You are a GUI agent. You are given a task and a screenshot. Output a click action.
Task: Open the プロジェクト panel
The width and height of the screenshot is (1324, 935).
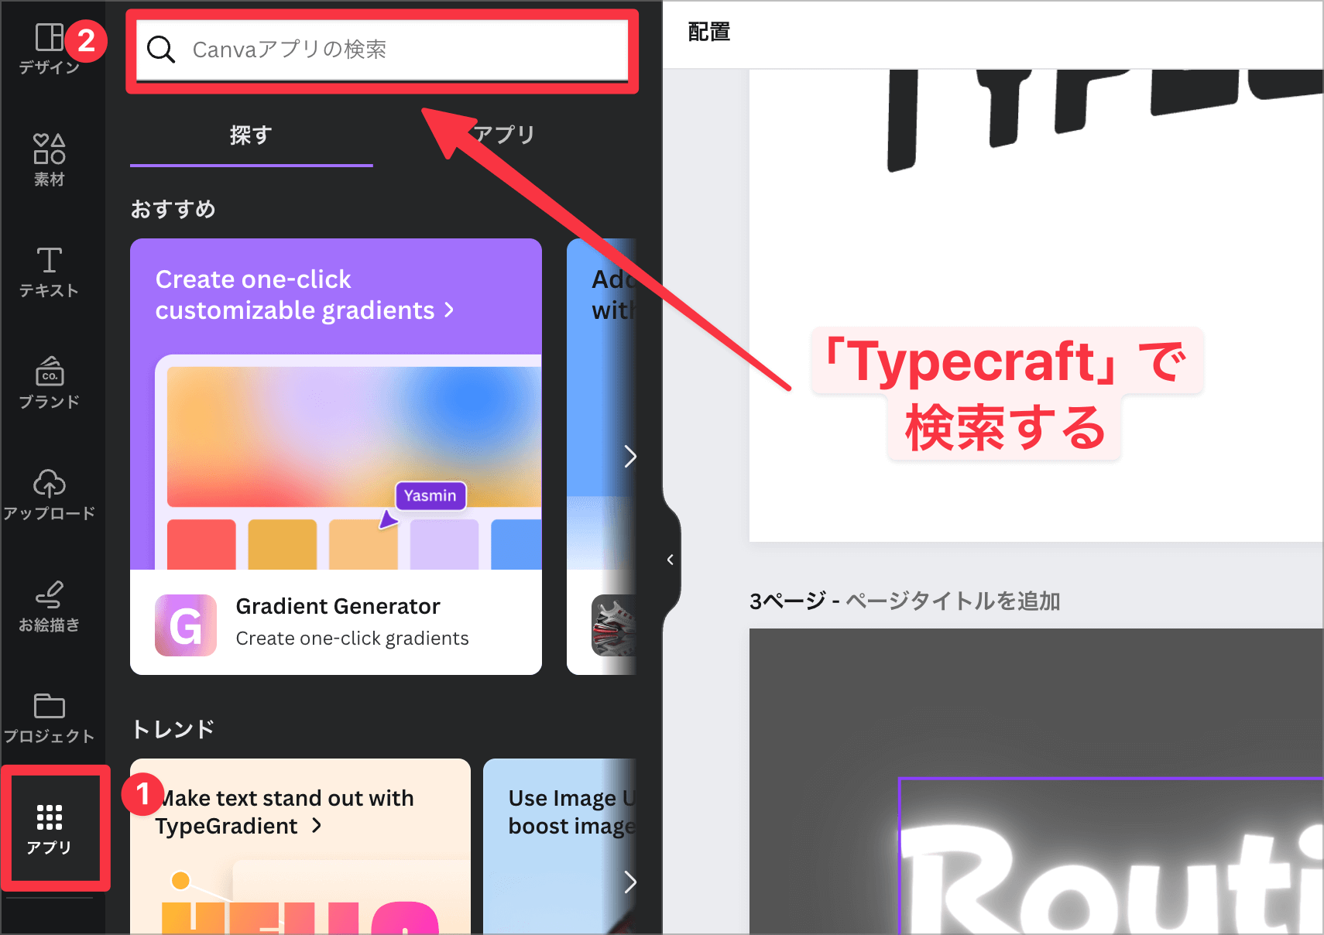point(50,716)
